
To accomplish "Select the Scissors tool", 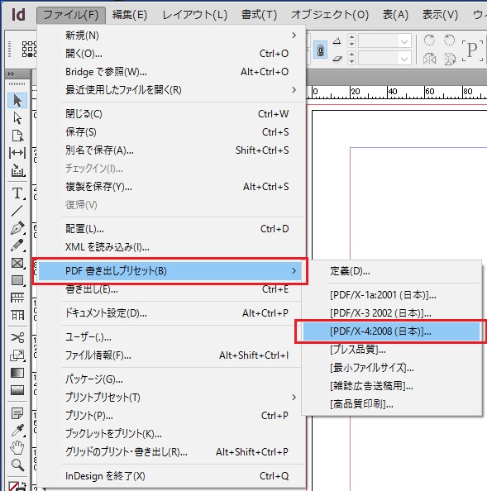I will [x=17, y=337].
